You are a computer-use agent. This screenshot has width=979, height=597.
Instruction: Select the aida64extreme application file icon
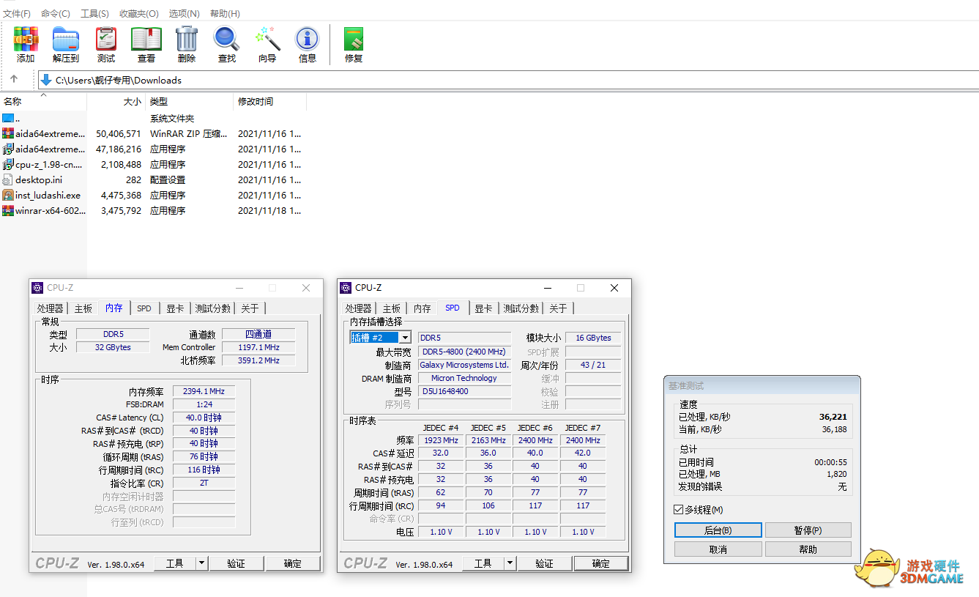point(8,149)
